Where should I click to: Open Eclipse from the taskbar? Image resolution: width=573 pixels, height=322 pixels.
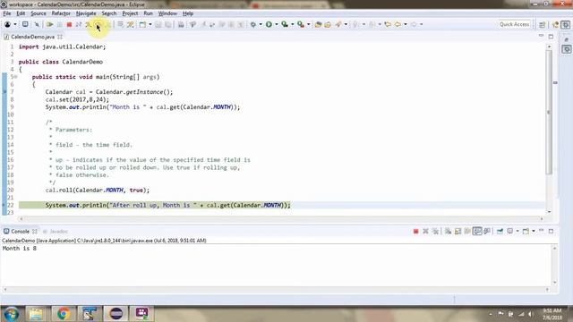[116, 314]
